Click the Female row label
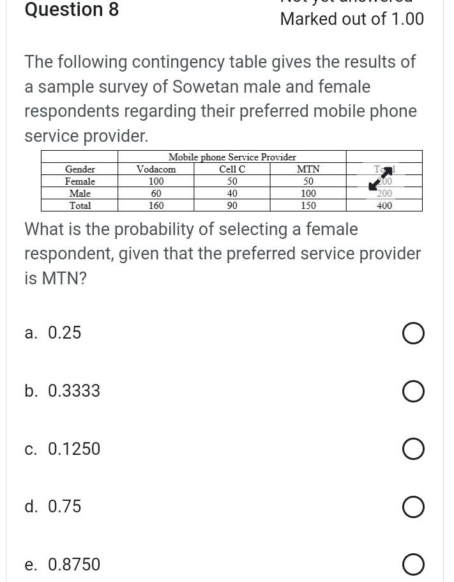 coord(80,181)
